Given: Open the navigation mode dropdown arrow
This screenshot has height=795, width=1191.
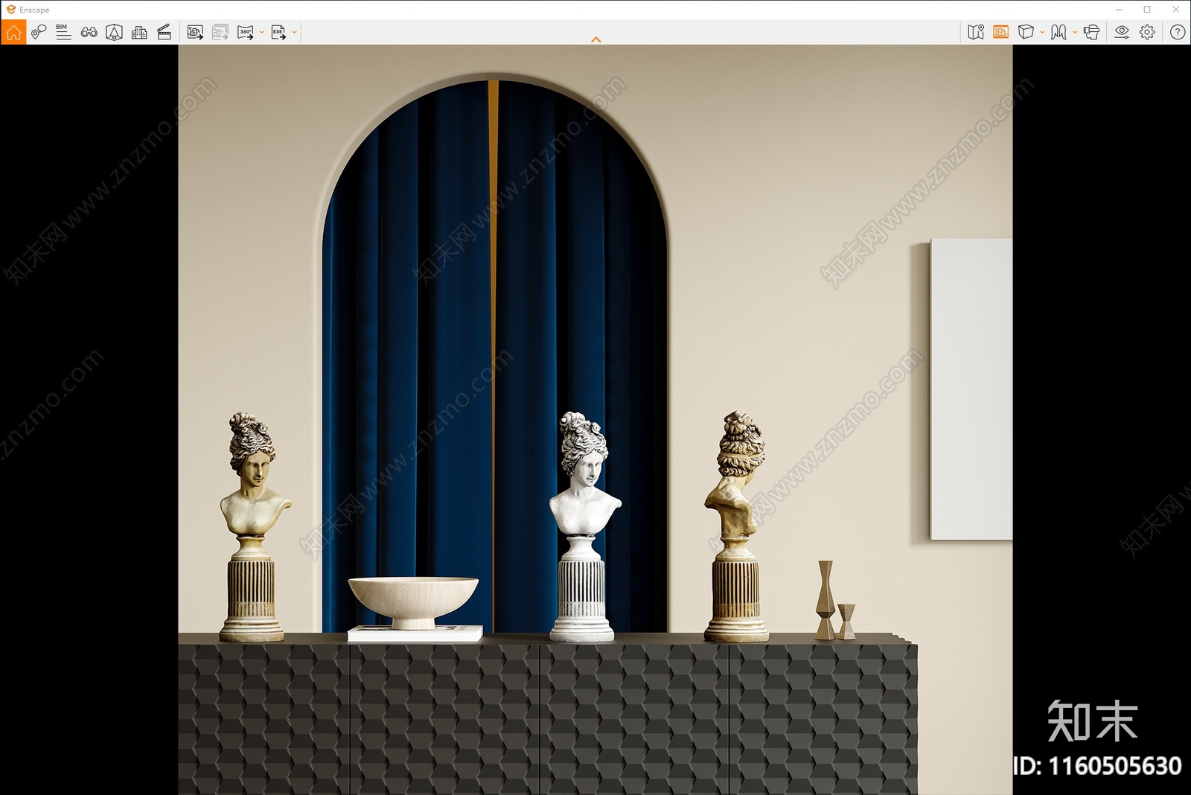Looking at the screenshot, I should (x=1075, y=32).
